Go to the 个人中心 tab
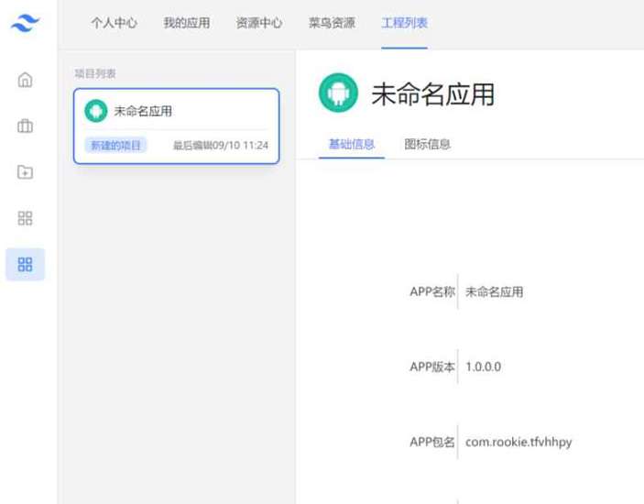The height and width of the screenshot is (504, 644). [x=115, y=23]
